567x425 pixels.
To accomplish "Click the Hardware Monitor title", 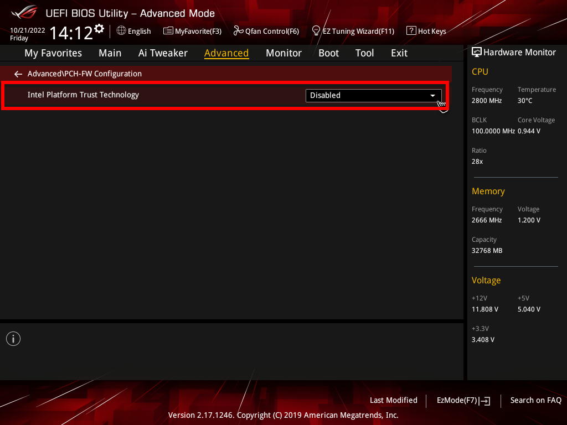I will coord(519,53).
